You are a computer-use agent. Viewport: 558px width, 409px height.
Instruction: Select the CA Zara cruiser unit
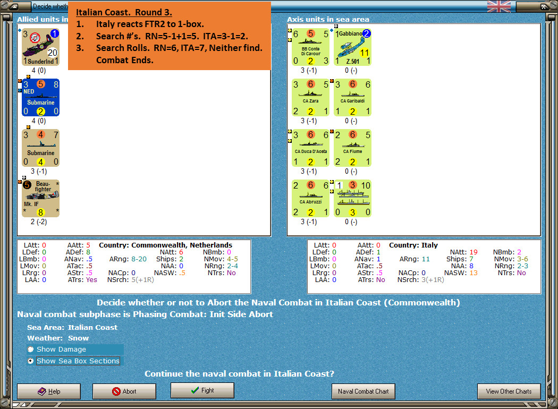311,97
